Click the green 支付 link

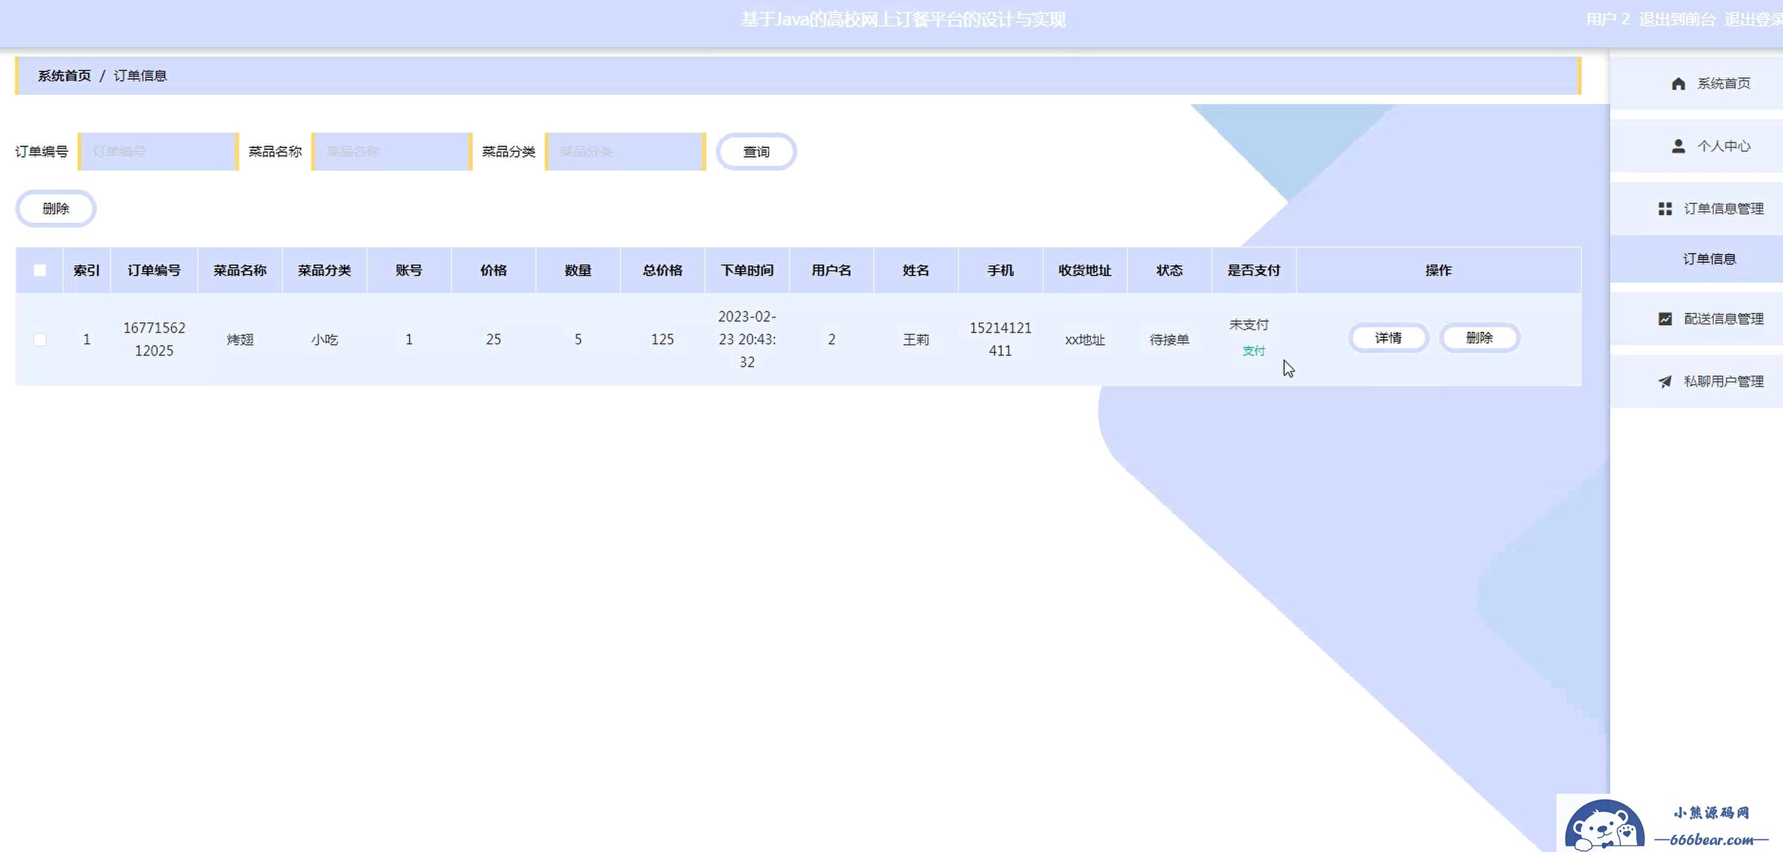coord(1253,351)
